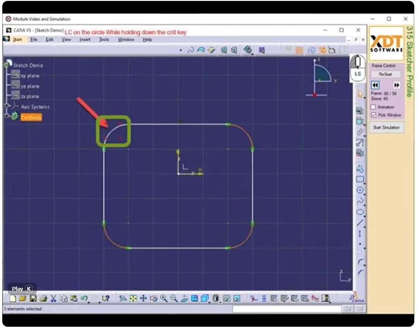
Task: Select the xy plane in tree
Action: (x=30, y=76)
